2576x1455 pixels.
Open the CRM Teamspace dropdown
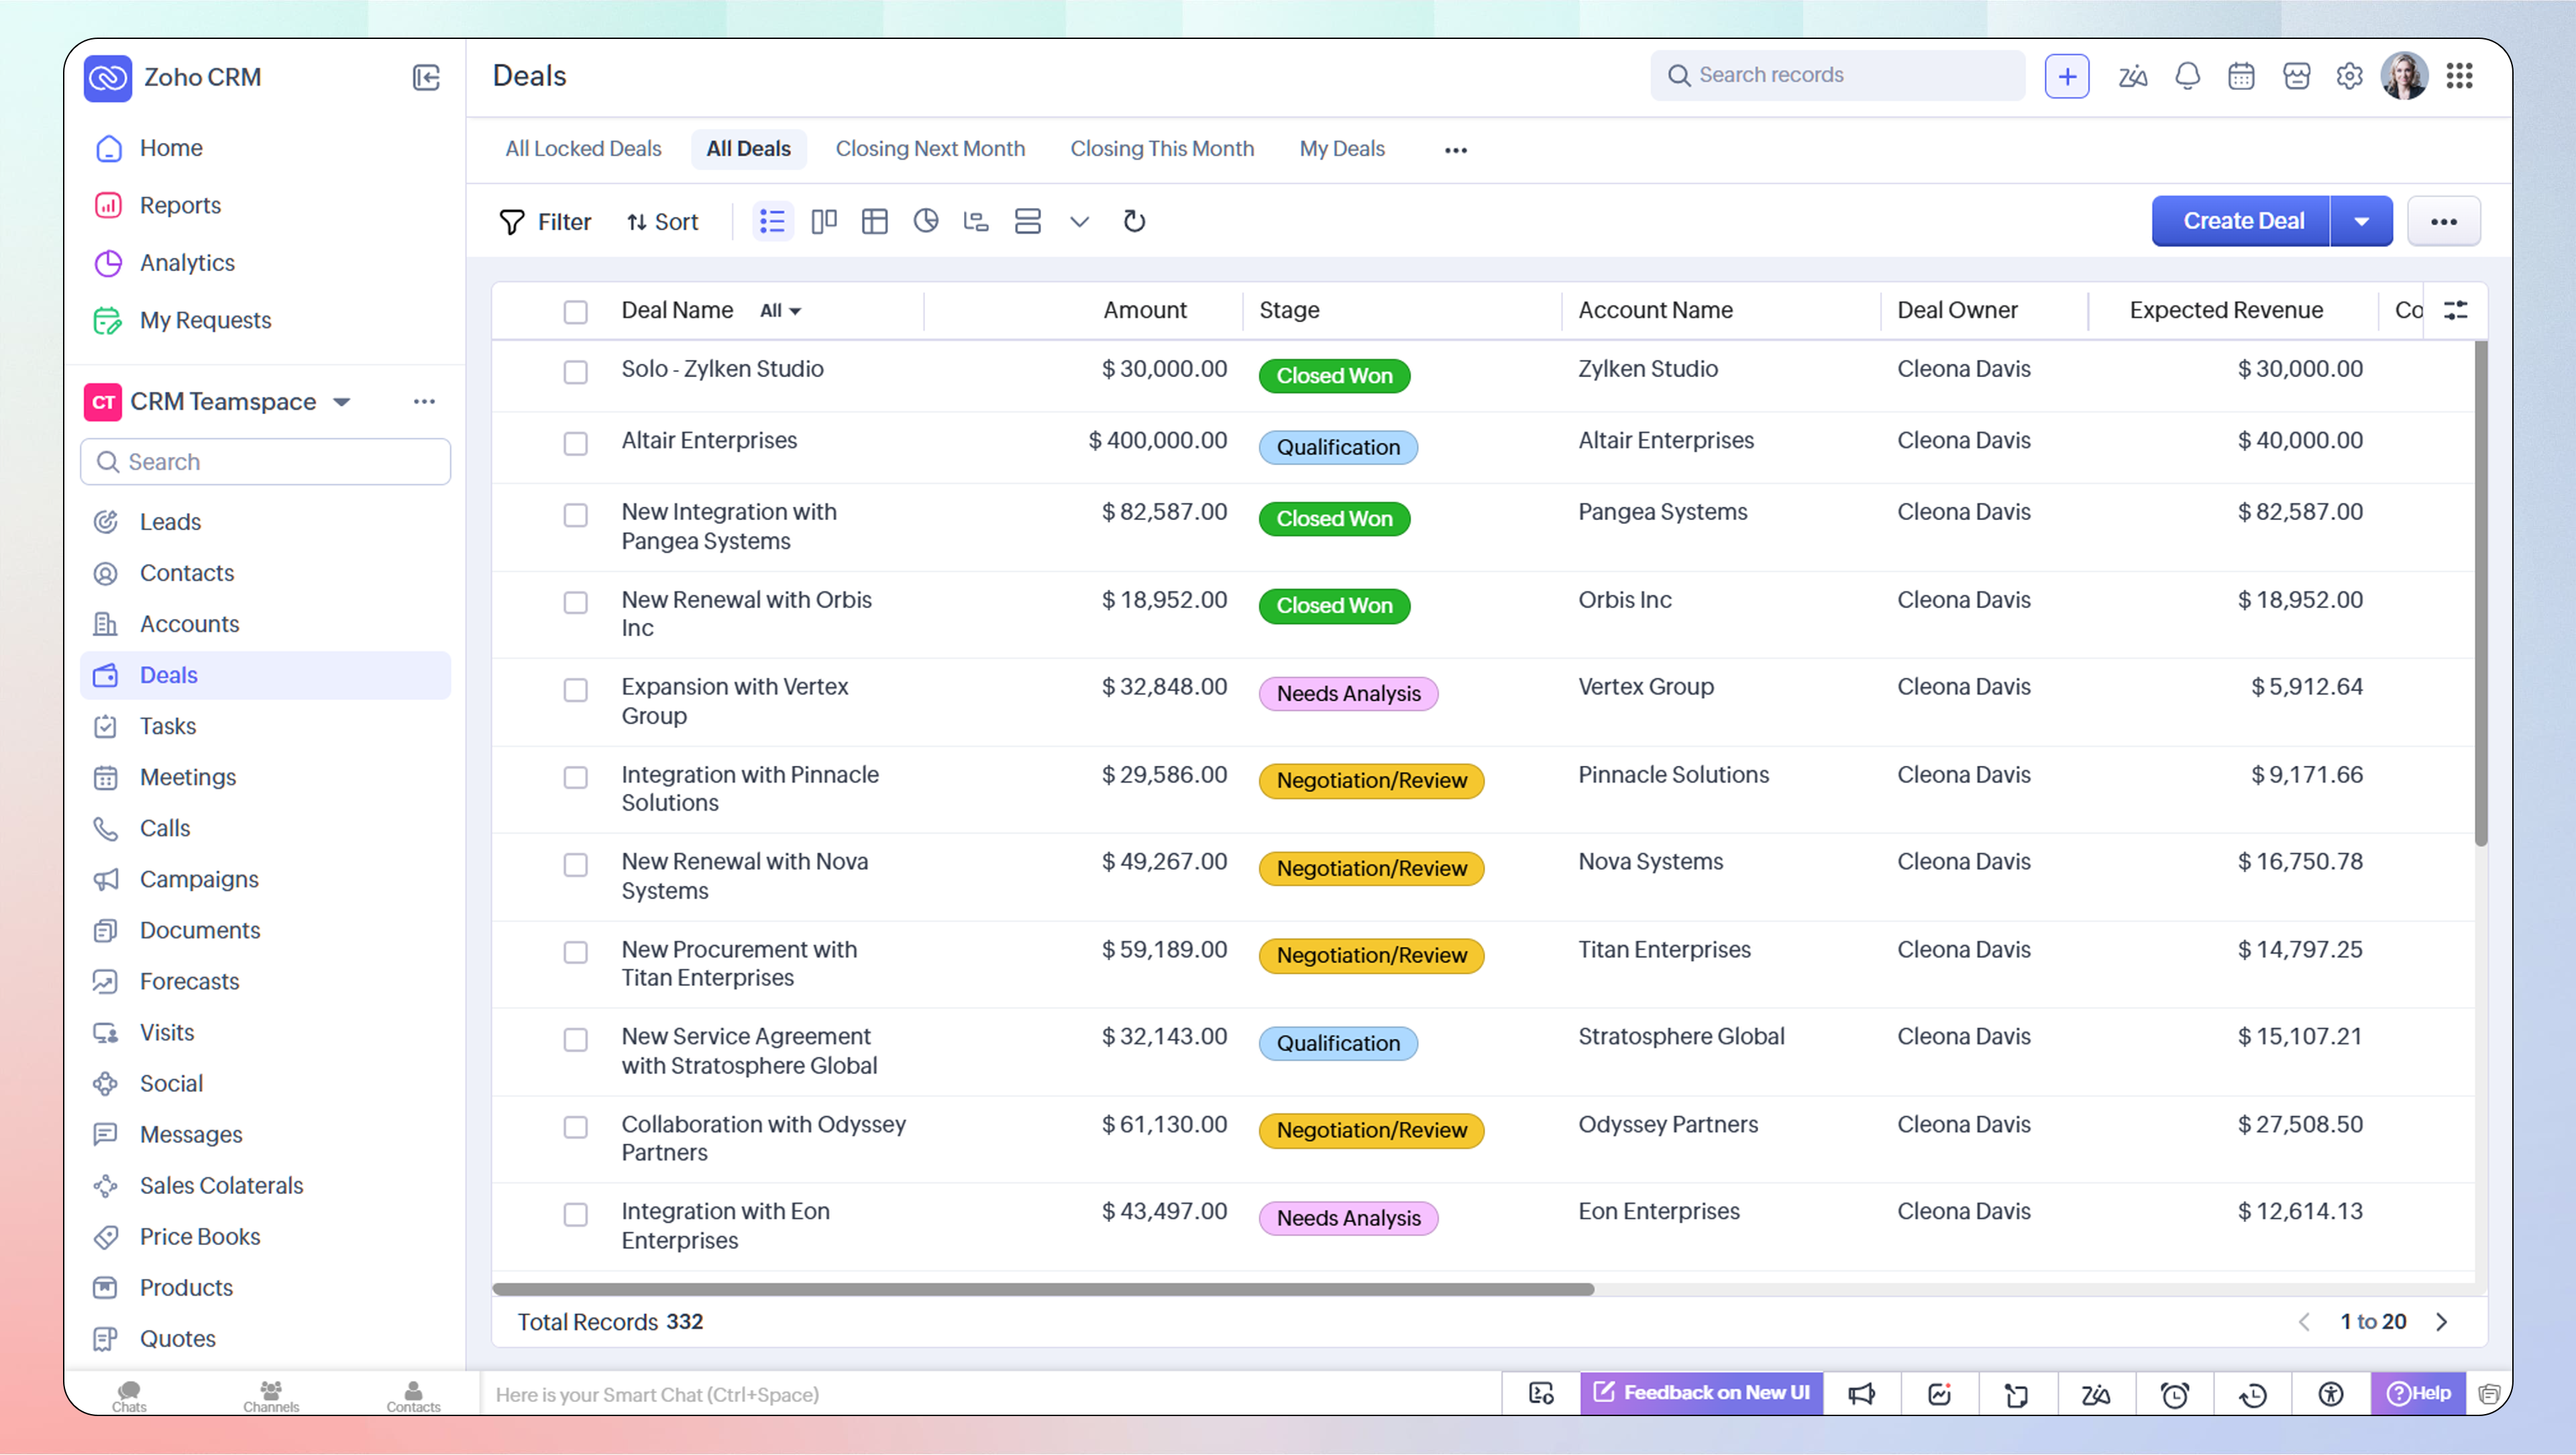(342, 401)
